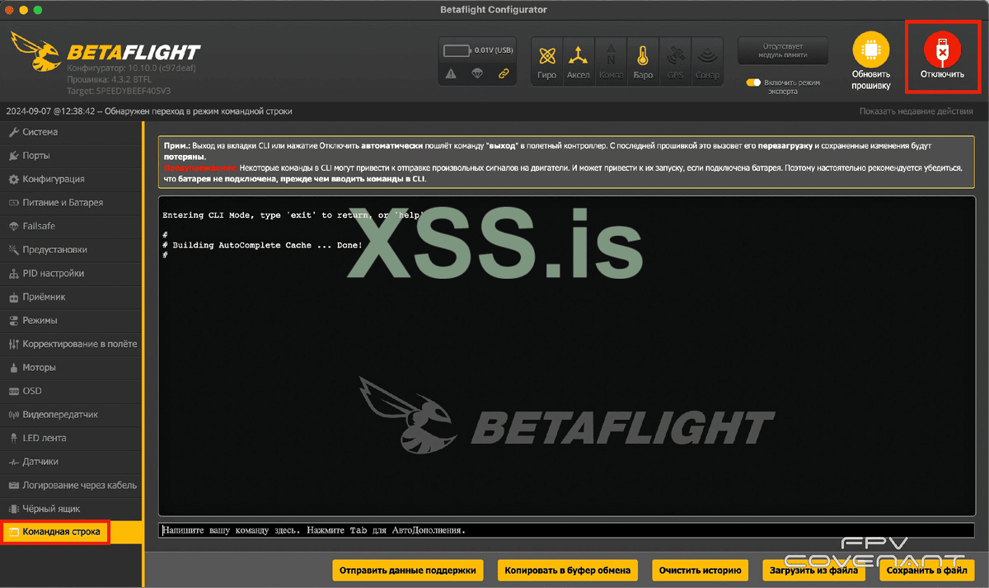Go to Логирование через кабель tab
The height and width of the screenshot is (588, 989).
point(72,485)
